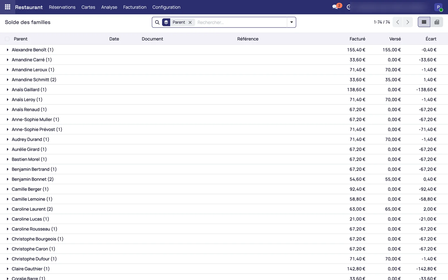Viewport: 448px width, 280px height.
Task: Expand the Audrey Durand group
Action: point(8,139)
